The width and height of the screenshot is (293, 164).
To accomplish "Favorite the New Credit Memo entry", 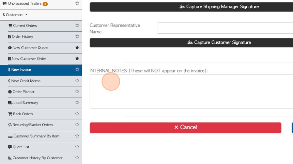I will pyautogui.click(x=77, y=81).
